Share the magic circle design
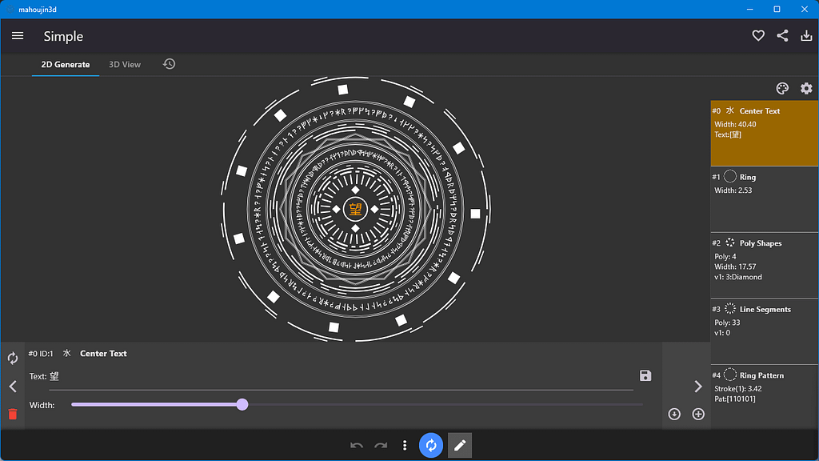Viewport: 819px width, 461px height. (x=782, y=35)
